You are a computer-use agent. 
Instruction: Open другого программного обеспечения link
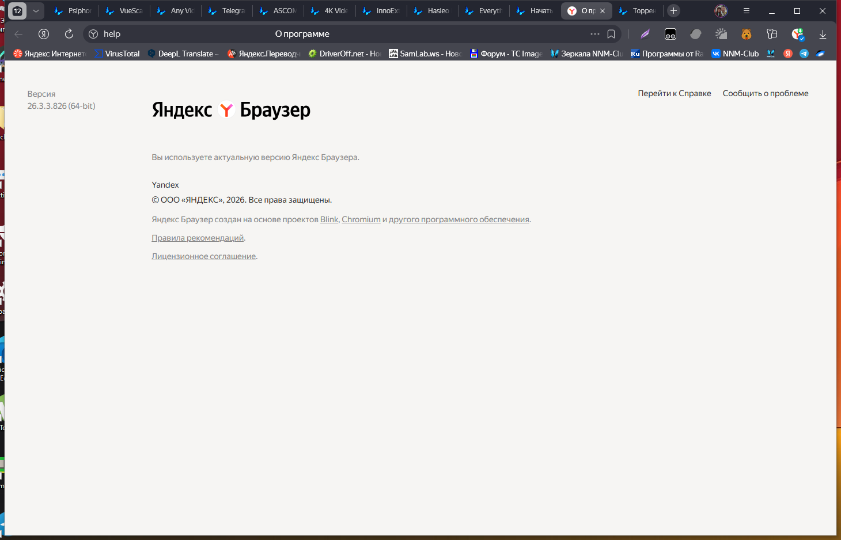(459, 219)
